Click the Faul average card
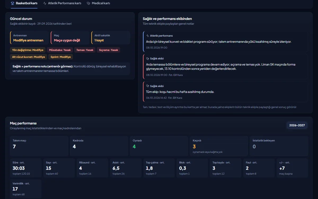The height and width of the screenshot is (199, 318). pos(259,168)
